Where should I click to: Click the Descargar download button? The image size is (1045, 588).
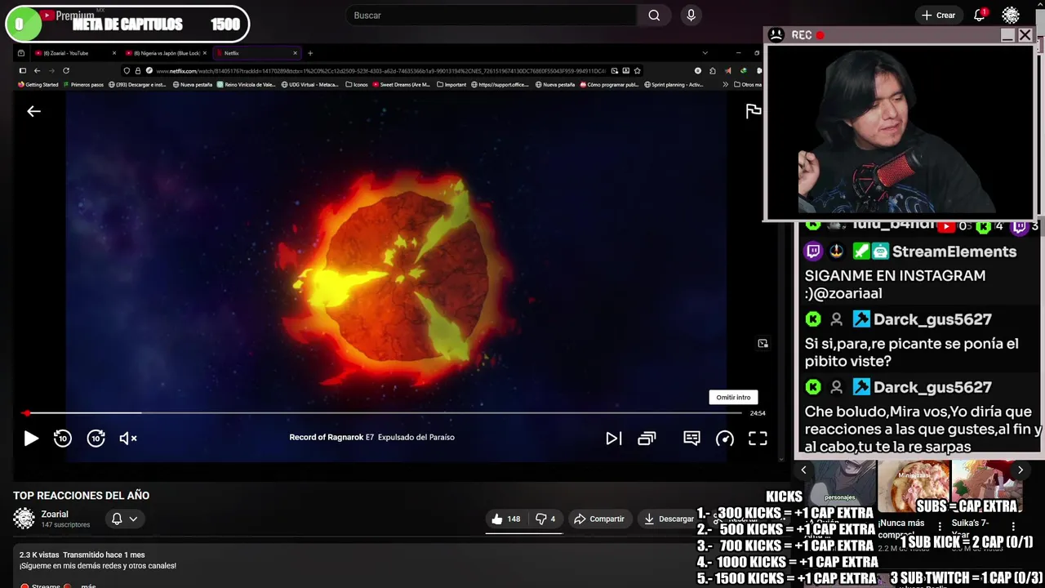669,519
